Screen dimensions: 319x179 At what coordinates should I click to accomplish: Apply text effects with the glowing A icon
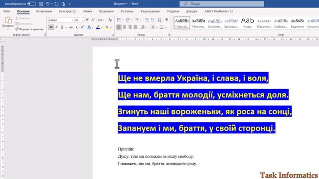89,27
